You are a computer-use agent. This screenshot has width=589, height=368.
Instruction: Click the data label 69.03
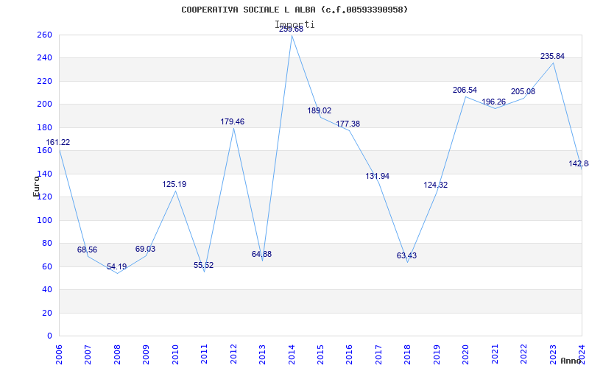145,249
